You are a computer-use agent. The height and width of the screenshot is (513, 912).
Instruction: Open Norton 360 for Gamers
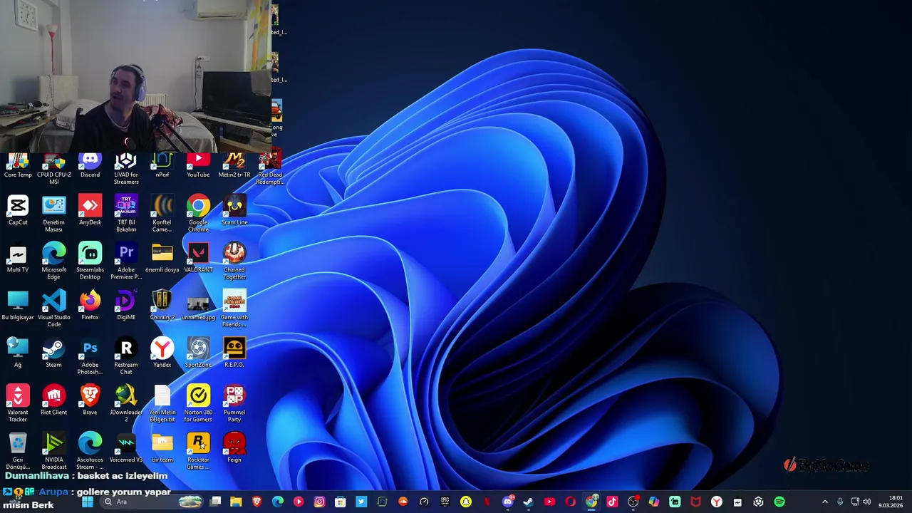(x=198, y=404)
